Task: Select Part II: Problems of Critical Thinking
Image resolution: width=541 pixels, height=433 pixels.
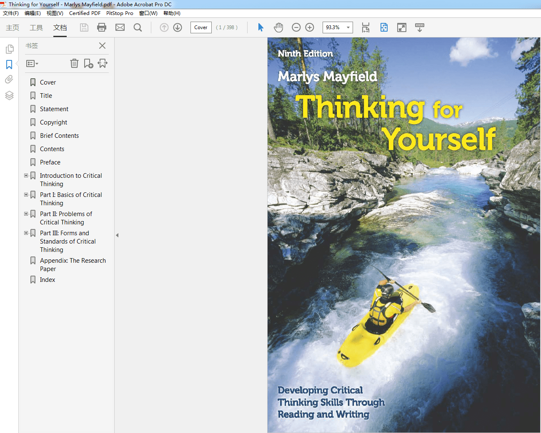Action: [x=66, y=218]
